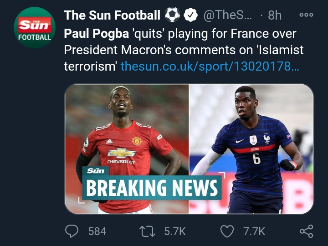Image resolution: width=328 pixels, height=246 pixels.
Task: Click the verified badge checkmark
Action: (191, 15)
